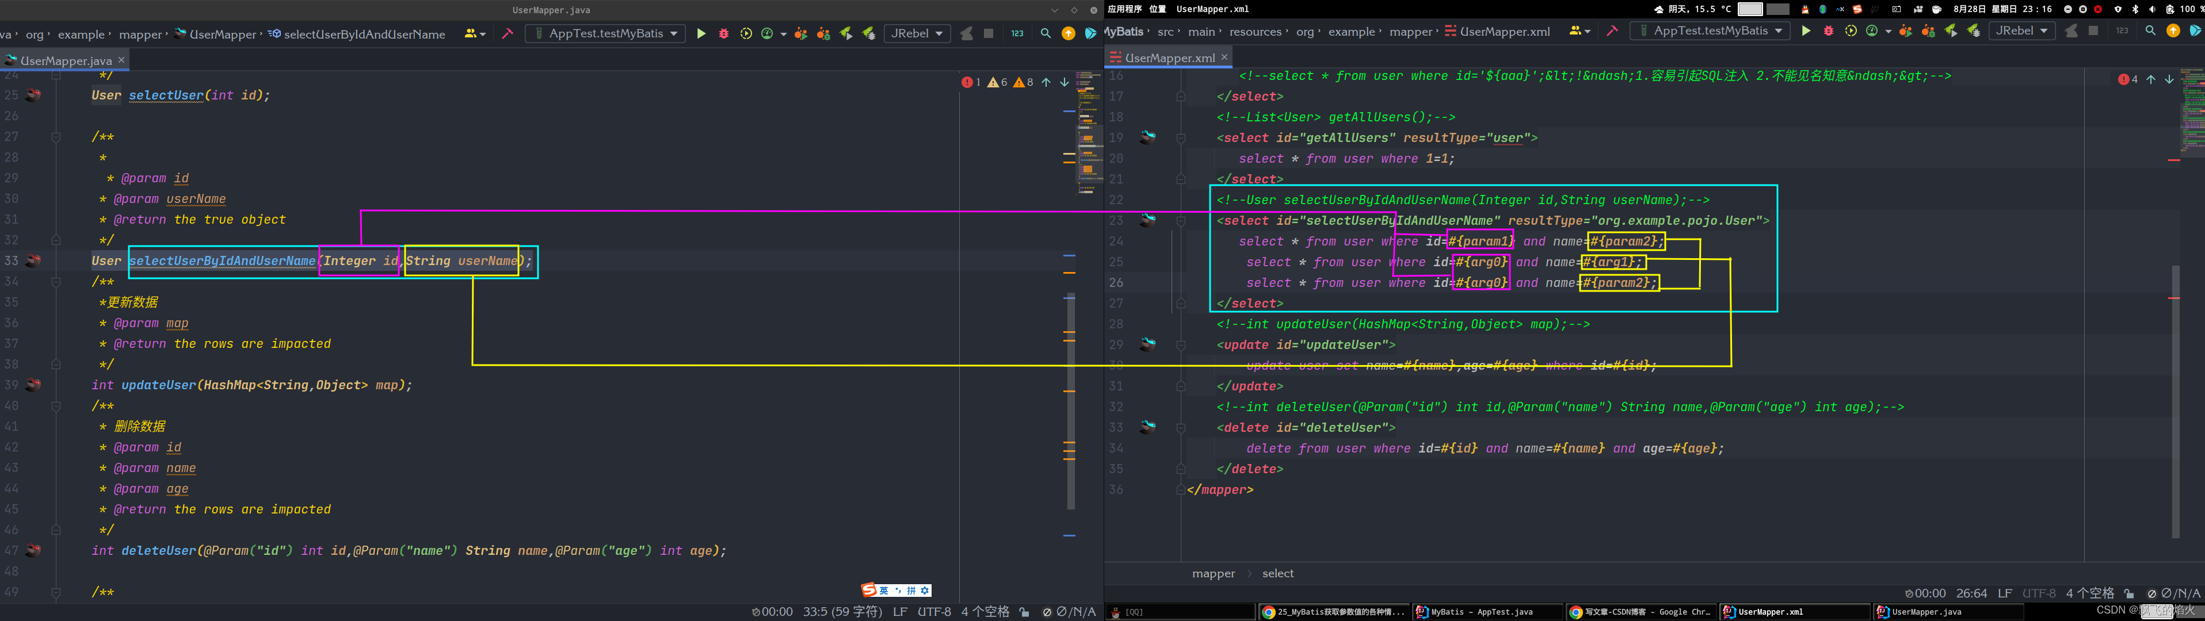
Task: Run AppTest.testMyBatis in the UserMapper.xml window
Action: click(1806, 31)
